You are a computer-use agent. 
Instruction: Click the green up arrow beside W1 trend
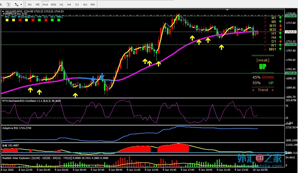coord(280,45)
